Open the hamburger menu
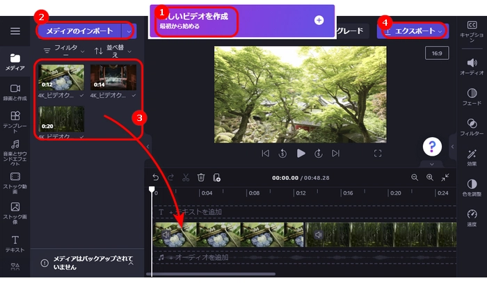 (15, 31)
